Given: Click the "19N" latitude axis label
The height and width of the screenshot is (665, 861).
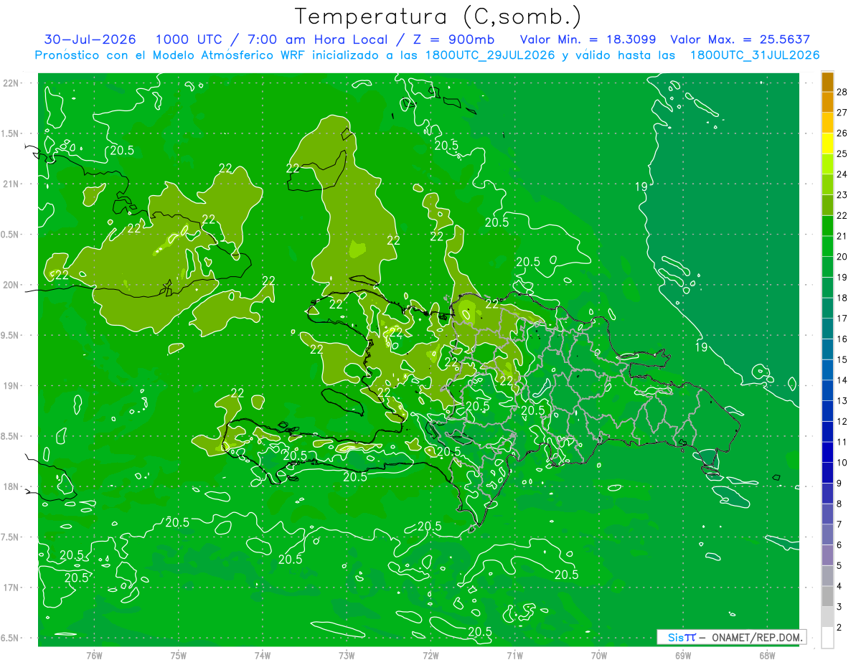Looking at the screenshot, I should (x=11, y=385).
